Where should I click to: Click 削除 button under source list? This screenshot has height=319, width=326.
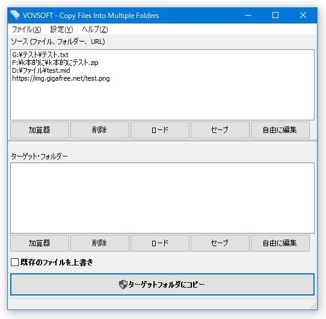point(100,130)
